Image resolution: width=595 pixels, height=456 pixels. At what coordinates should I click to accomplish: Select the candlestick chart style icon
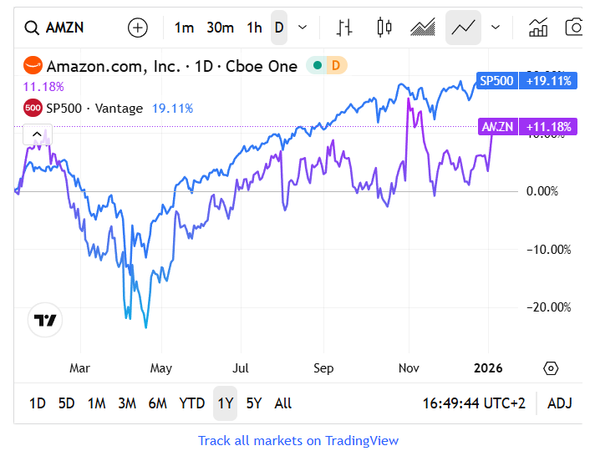coord(384,28)
